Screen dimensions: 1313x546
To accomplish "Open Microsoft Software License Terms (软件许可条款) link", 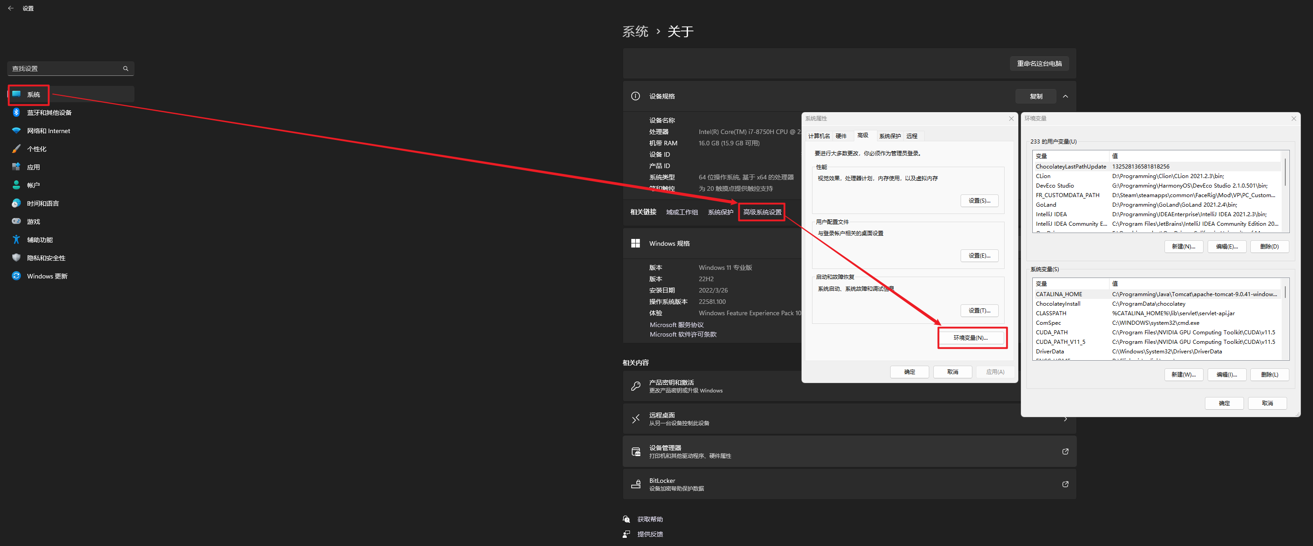I will click(683, 334).
